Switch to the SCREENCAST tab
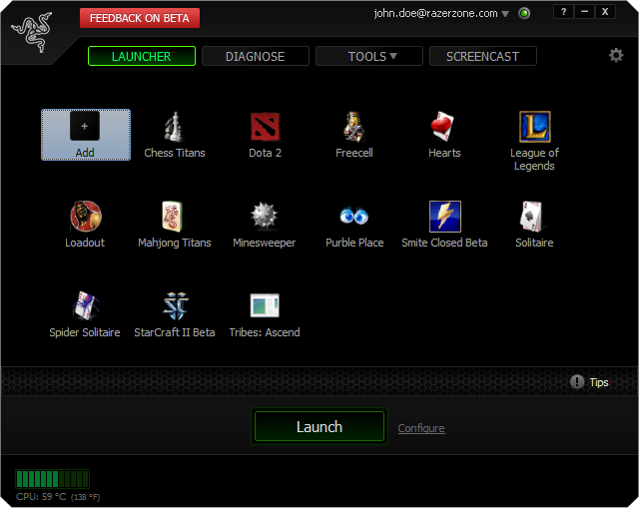Viewport: 639px width, 508px height. pos(483,56)
